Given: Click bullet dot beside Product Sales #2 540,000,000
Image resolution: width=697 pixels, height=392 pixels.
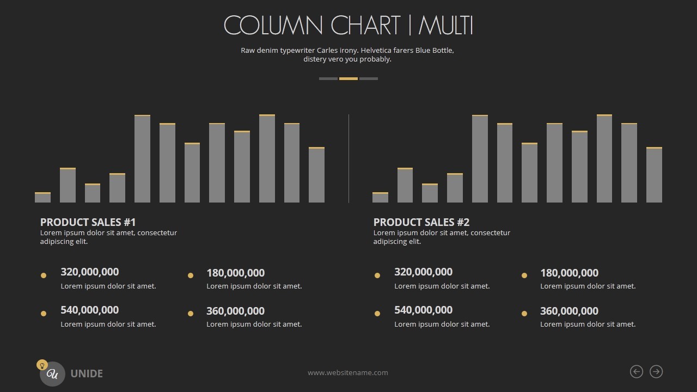Looking at the screenshot, I should click(377, 314).
